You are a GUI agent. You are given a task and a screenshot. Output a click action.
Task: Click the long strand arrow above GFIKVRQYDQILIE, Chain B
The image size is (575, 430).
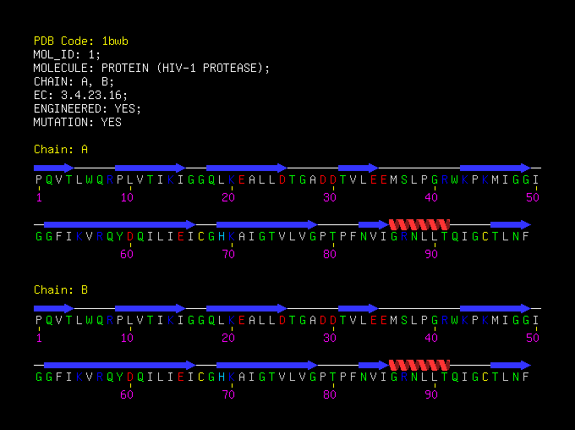coord(120,365)
